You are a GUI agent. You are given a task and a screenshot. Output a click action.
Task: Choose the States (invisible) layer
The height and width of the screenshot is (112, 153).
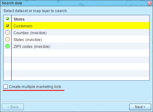point(76,39)
